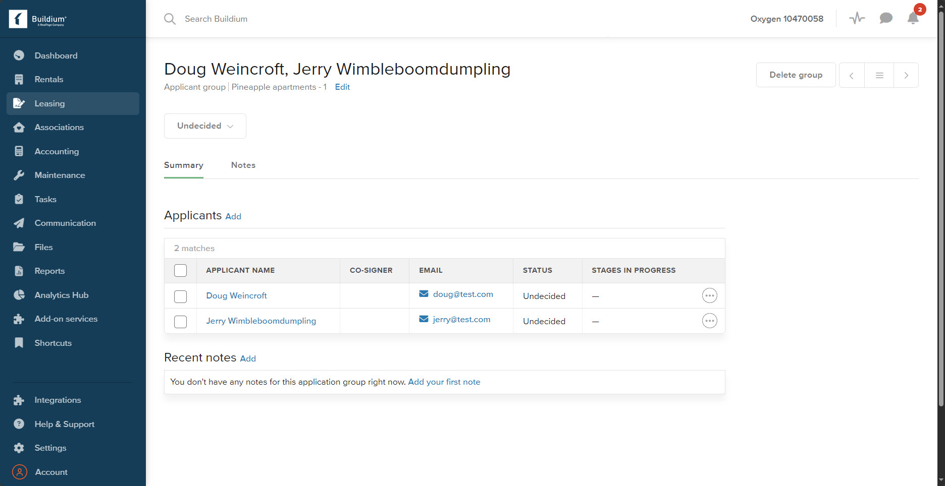Click Add next to Recent notes
This screenshot has width=945, height=486.
coord(248,358)
